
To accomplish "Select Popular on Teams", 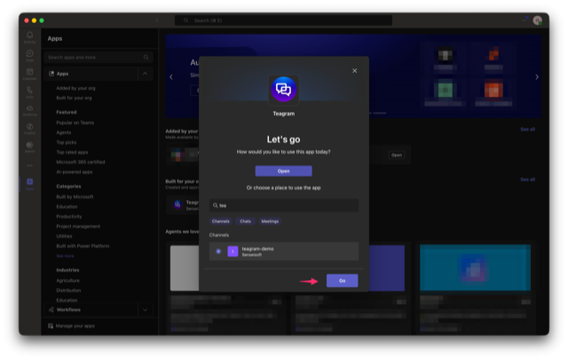I will [x=75, y=123].
